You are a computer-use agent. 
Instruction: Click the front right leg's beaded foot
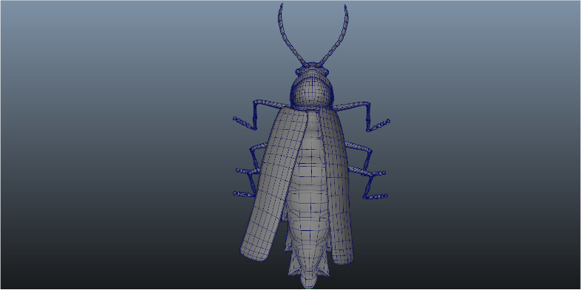click(378, 125)
